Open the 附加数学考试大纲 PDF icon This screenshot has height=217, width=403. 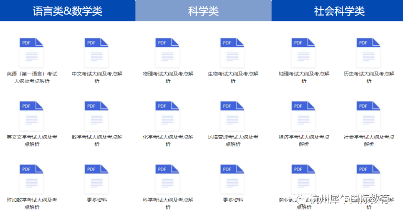click(x=32, y=179)
